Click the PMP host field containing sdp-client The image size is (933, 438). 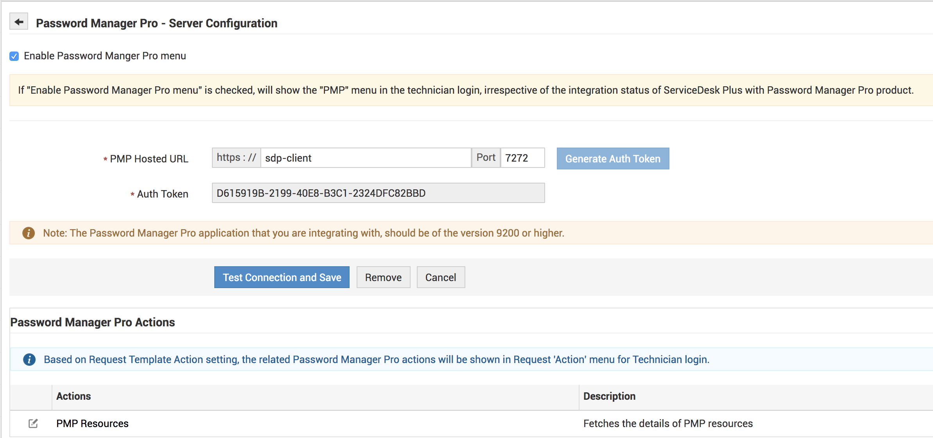point(366,158)
